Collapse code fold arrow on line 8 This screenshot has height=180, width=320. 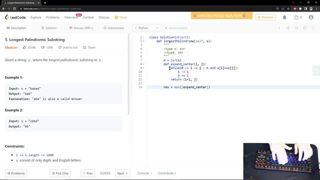tap(143, 64)
